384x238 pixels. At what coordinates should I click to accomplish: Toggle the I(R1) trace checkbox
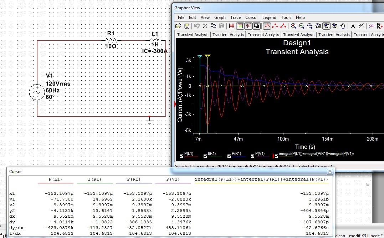pos(205,156)
